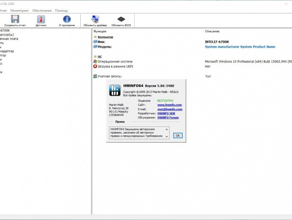
Task: Select the processor(s) tree item
Action: (x=7, y=35)
